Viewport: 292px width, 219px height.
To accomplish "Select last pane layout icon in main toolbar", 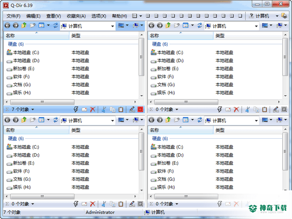I will pos(240,16).
